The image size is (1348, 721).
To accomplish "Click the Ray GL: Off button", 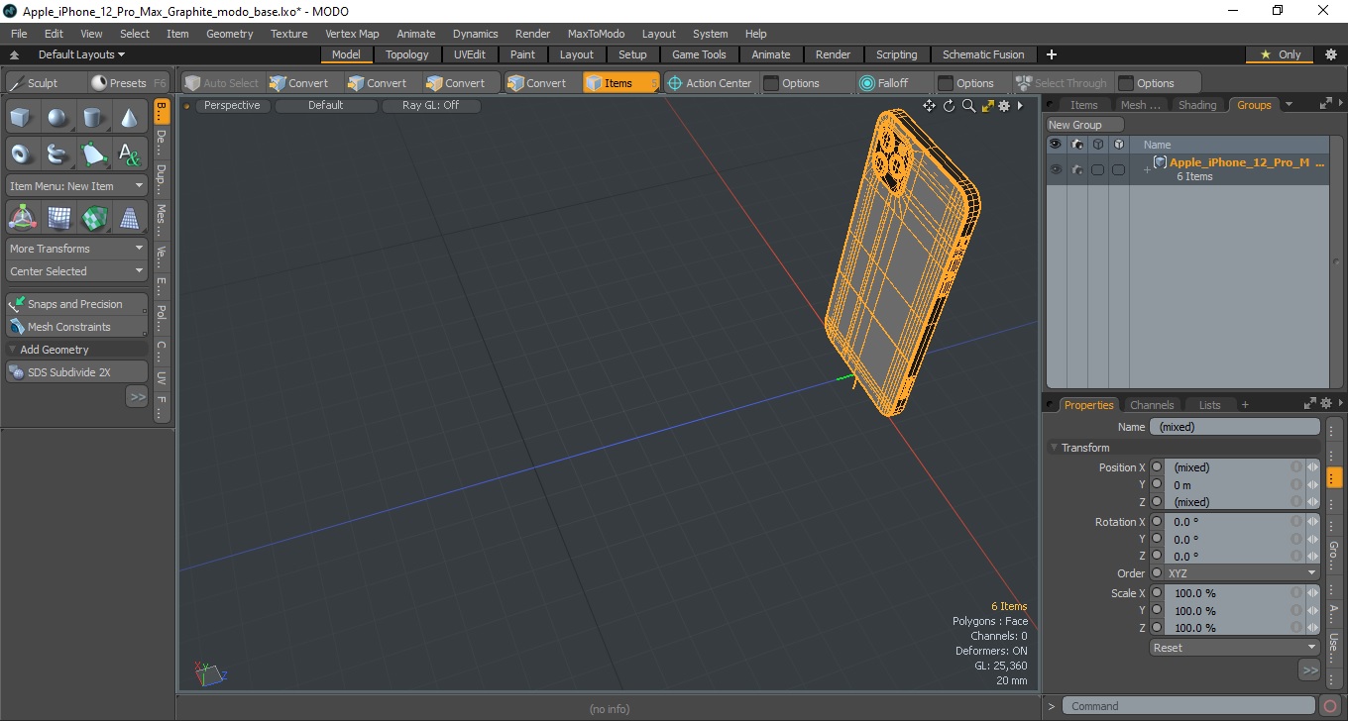I will pyautogui.click(x=430, y=105).
